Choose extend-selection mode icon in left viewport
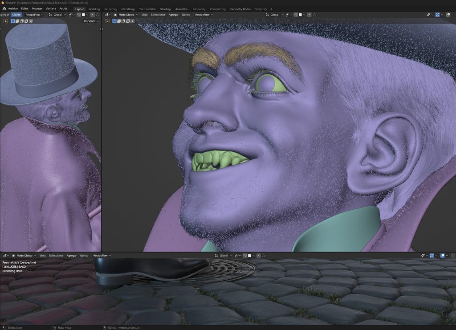The image size is (456, 330). point(17,21)
